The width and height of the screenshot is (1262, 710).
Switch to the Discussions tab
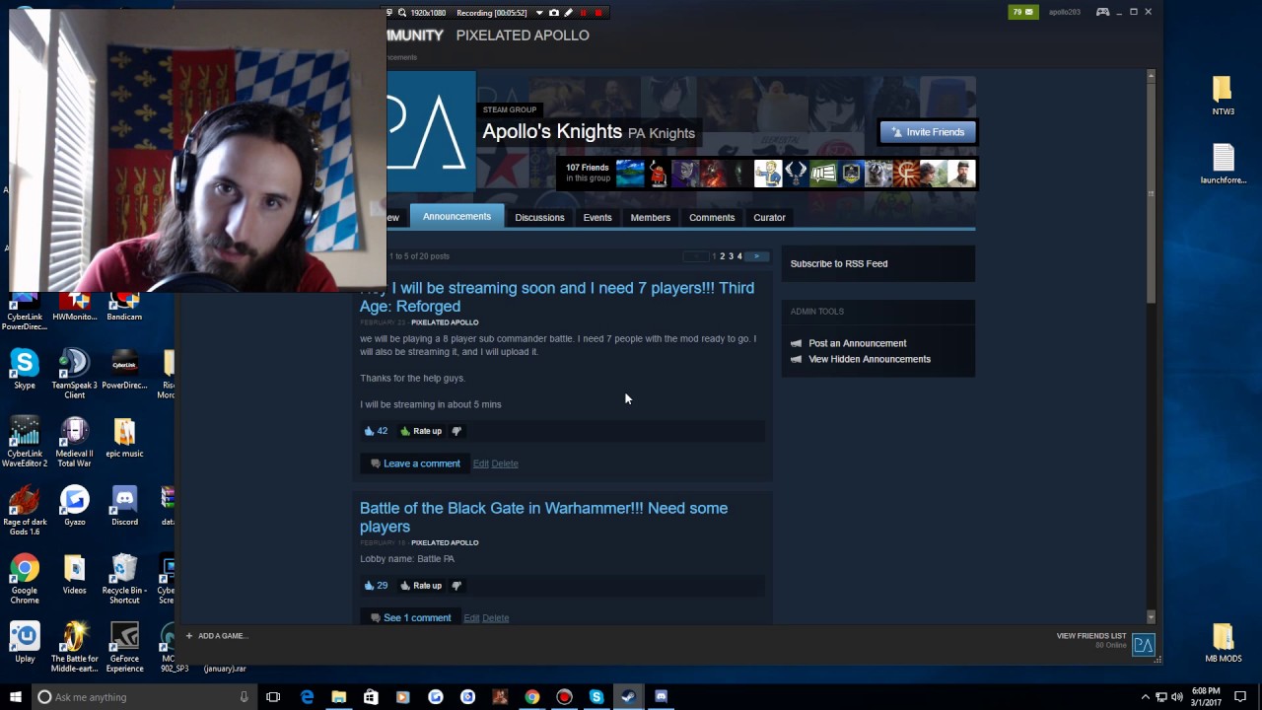click(539, 218)
